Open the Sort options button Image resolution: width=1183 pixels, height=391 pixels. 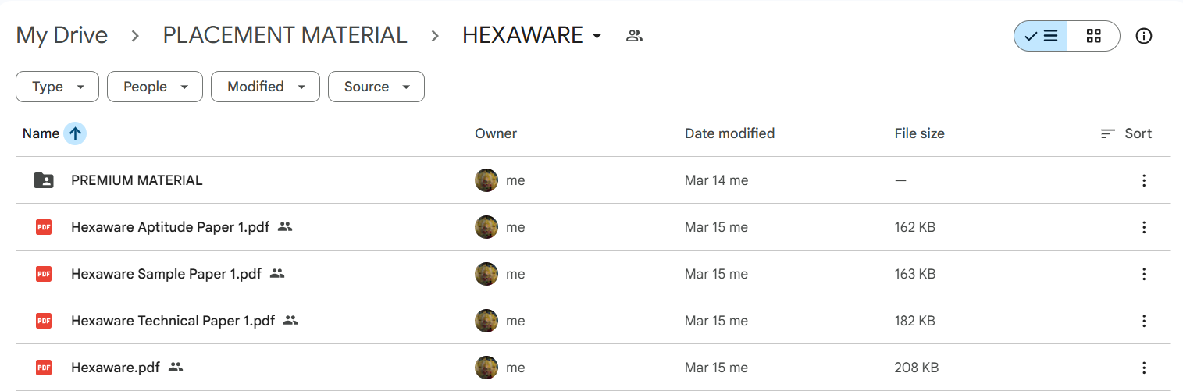[1126, 133]
